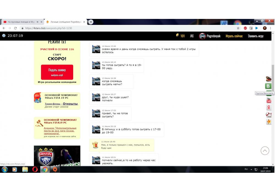Bookmark this page with the star icon
Image resolution: width=275 pixels, height=192 pixels.
[238, 28]
